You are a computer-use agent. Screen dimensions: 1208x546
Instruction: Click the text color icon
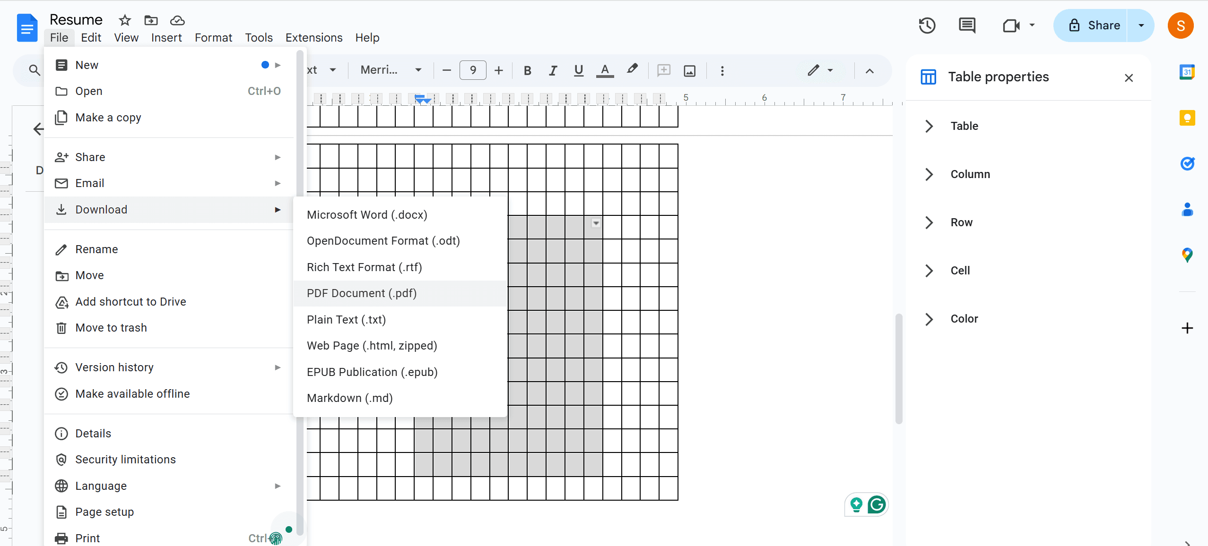pyautogui.click(x=605, y=71)
